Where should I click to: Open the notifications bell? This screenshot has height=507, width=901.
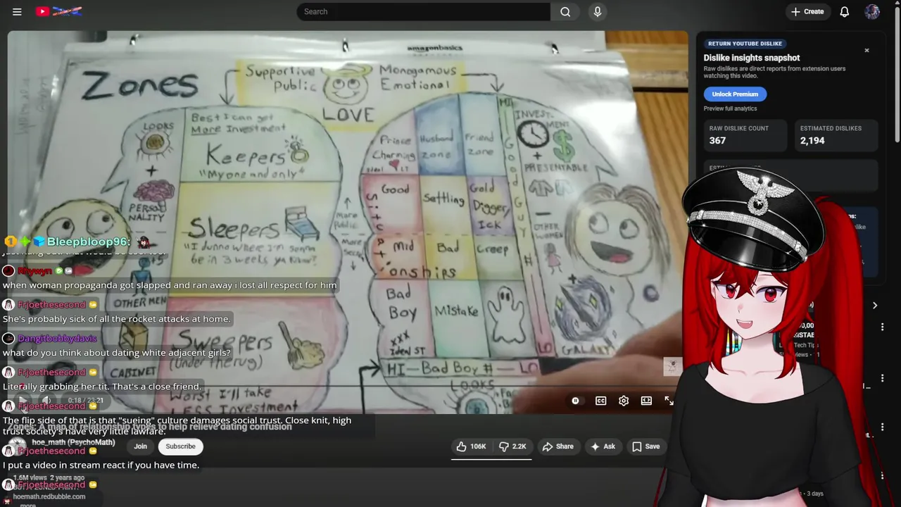[844, 11]
